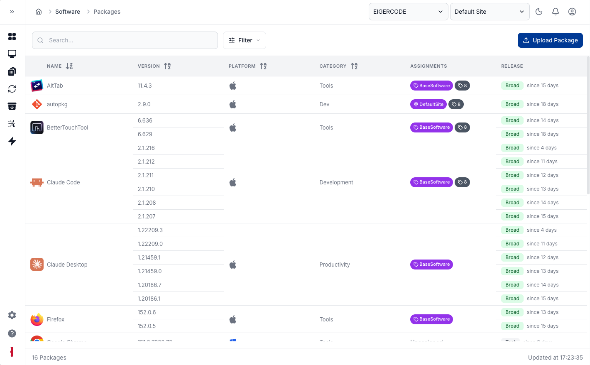Click the BaseSoftware badge in the Firefox row
The image size is (590, 365).
coord(431,319)
